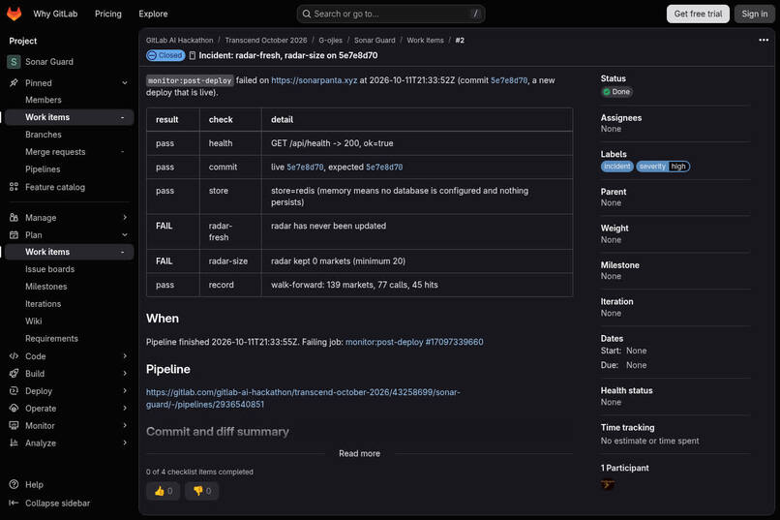Image resolution: width=780 pixels, height=520 pixels.
Task: Expand the Build section chevron
Action: [x=125, y=374]
